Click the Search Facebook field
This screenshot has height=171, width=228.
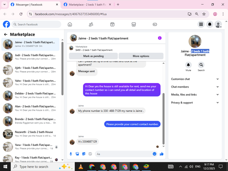(36, 24)
